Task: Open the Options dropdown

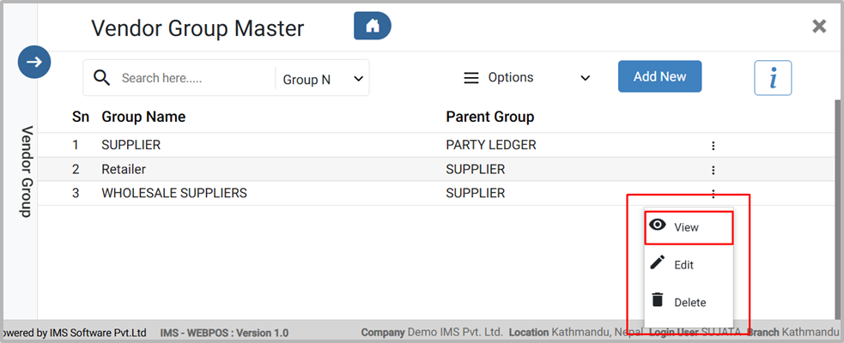Action: (x=527, y=78)
